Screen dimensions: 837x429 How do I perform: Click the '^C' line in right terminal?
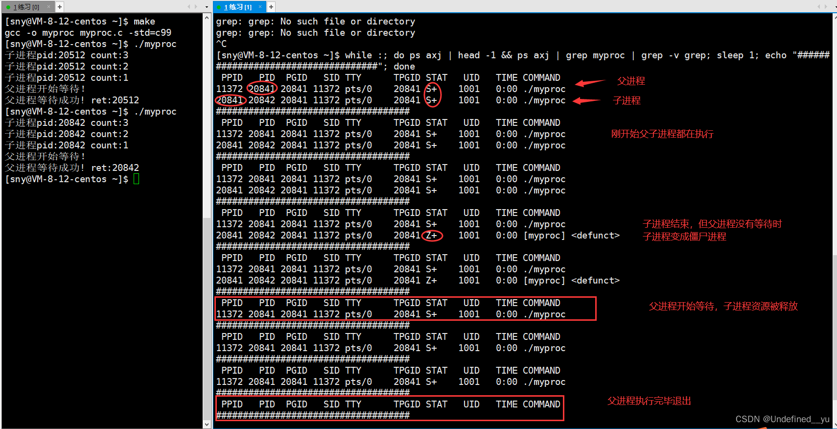pos(221,44)
